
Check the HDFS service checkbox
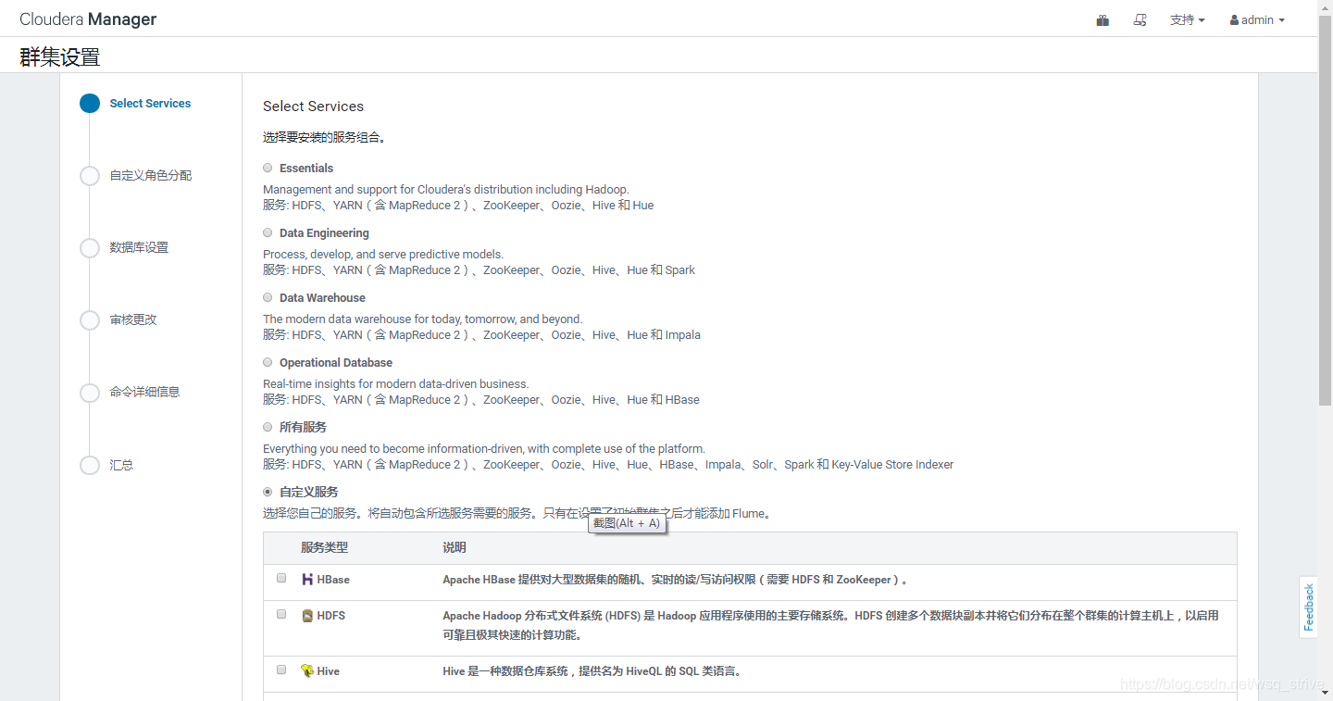[281, 614]
